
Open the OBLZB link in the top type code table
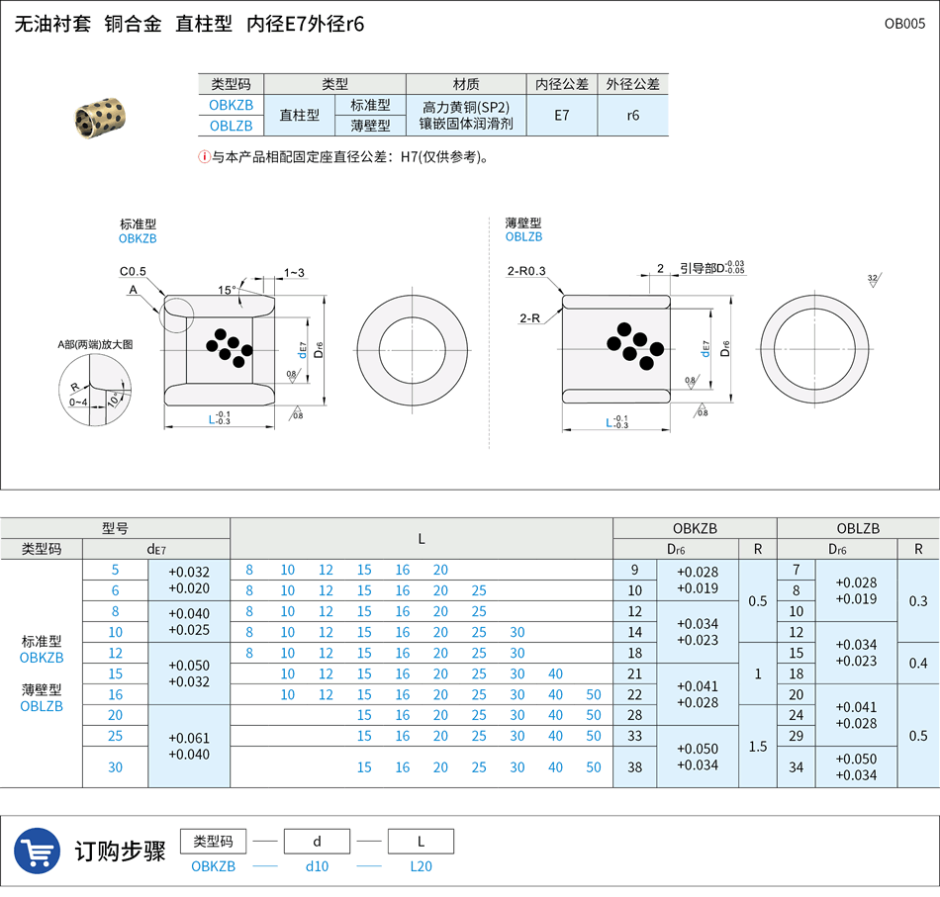coord(231,126)
